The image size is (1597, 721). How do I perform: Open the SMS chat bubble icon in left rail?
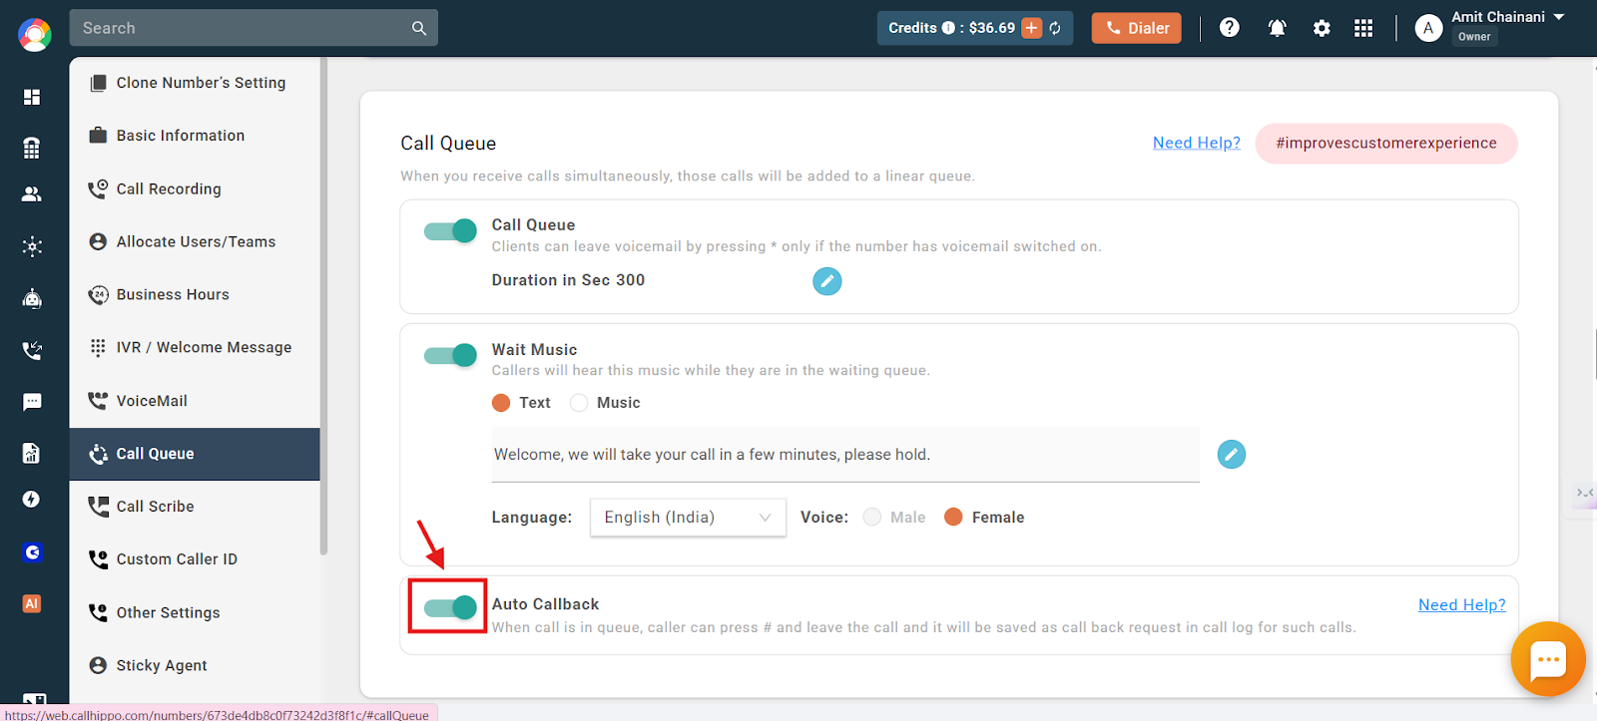[x=32, y=402]
